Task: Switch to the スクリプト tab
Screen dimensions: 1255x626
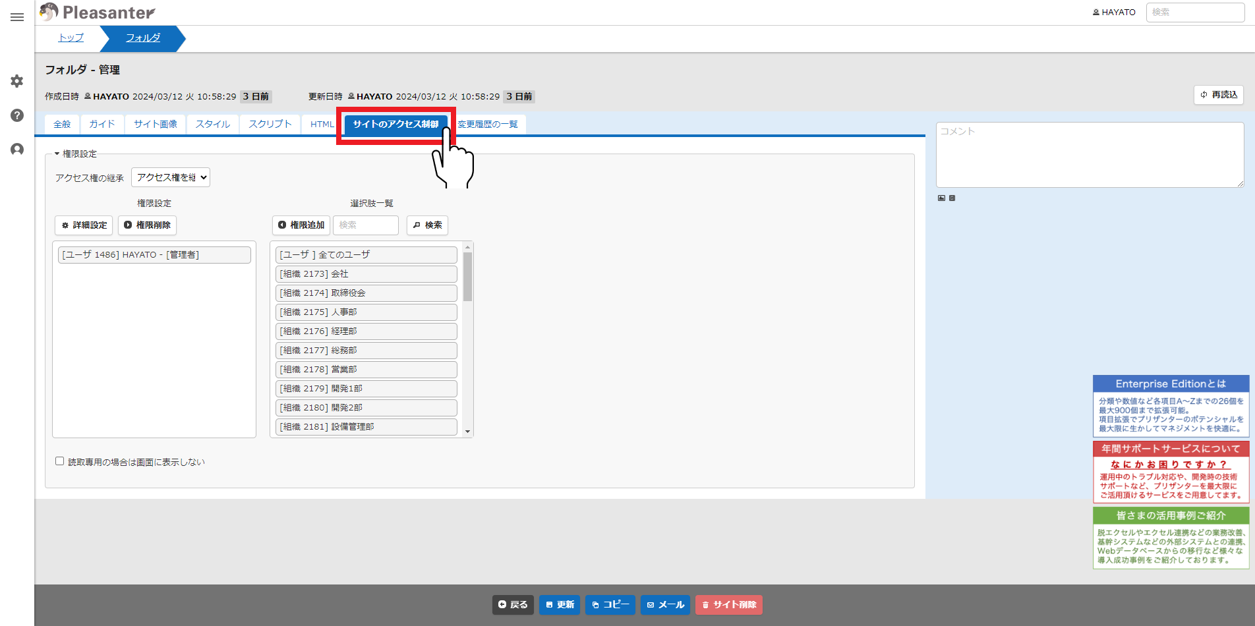Action: tap(270, 124)
